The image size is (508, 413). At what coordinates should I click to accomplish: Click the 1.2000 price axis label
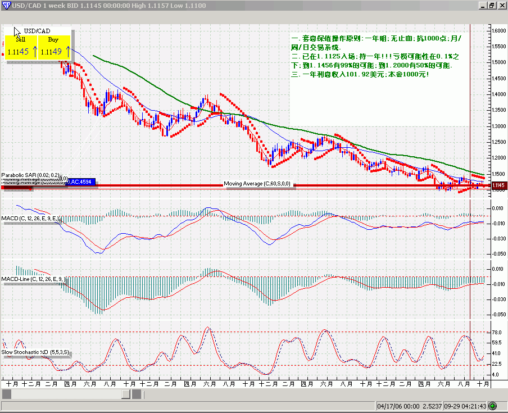click(499, 158)
